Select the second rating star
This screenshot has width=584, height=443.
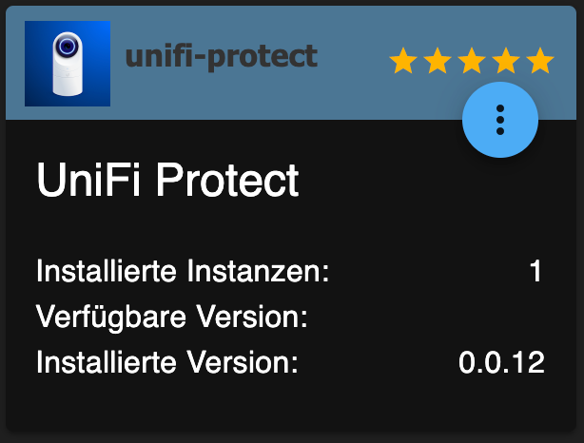[x=438, y=60]
